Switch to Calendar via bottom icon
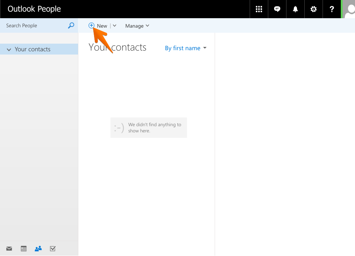Screen dimensions: 355x256 24,249
